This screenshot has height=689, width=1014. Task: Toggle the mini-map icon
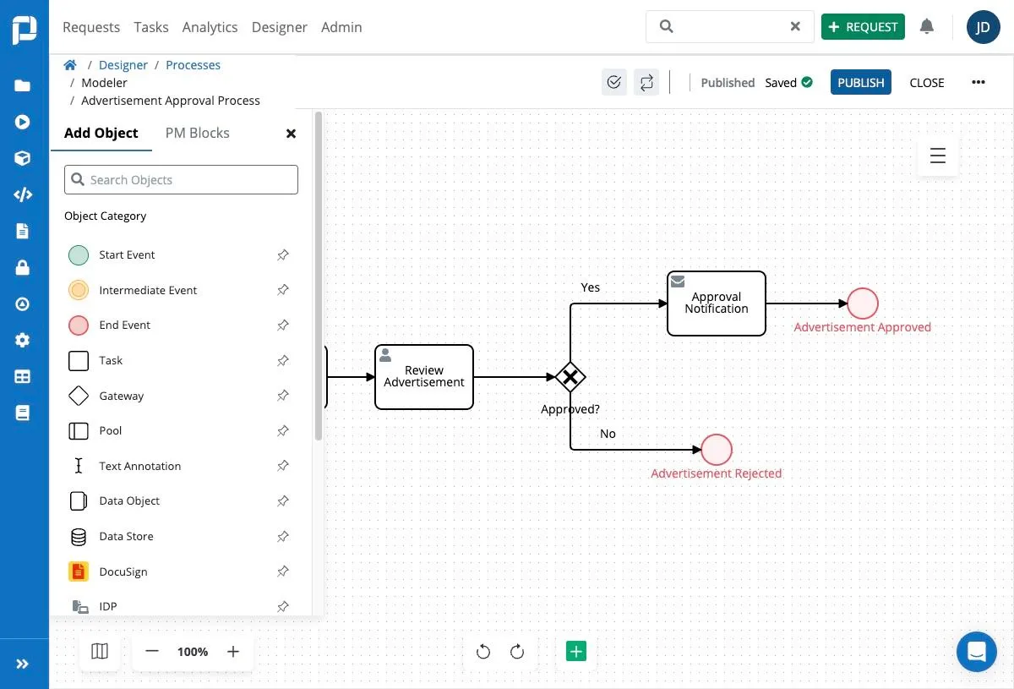click(x=100, y=651)
